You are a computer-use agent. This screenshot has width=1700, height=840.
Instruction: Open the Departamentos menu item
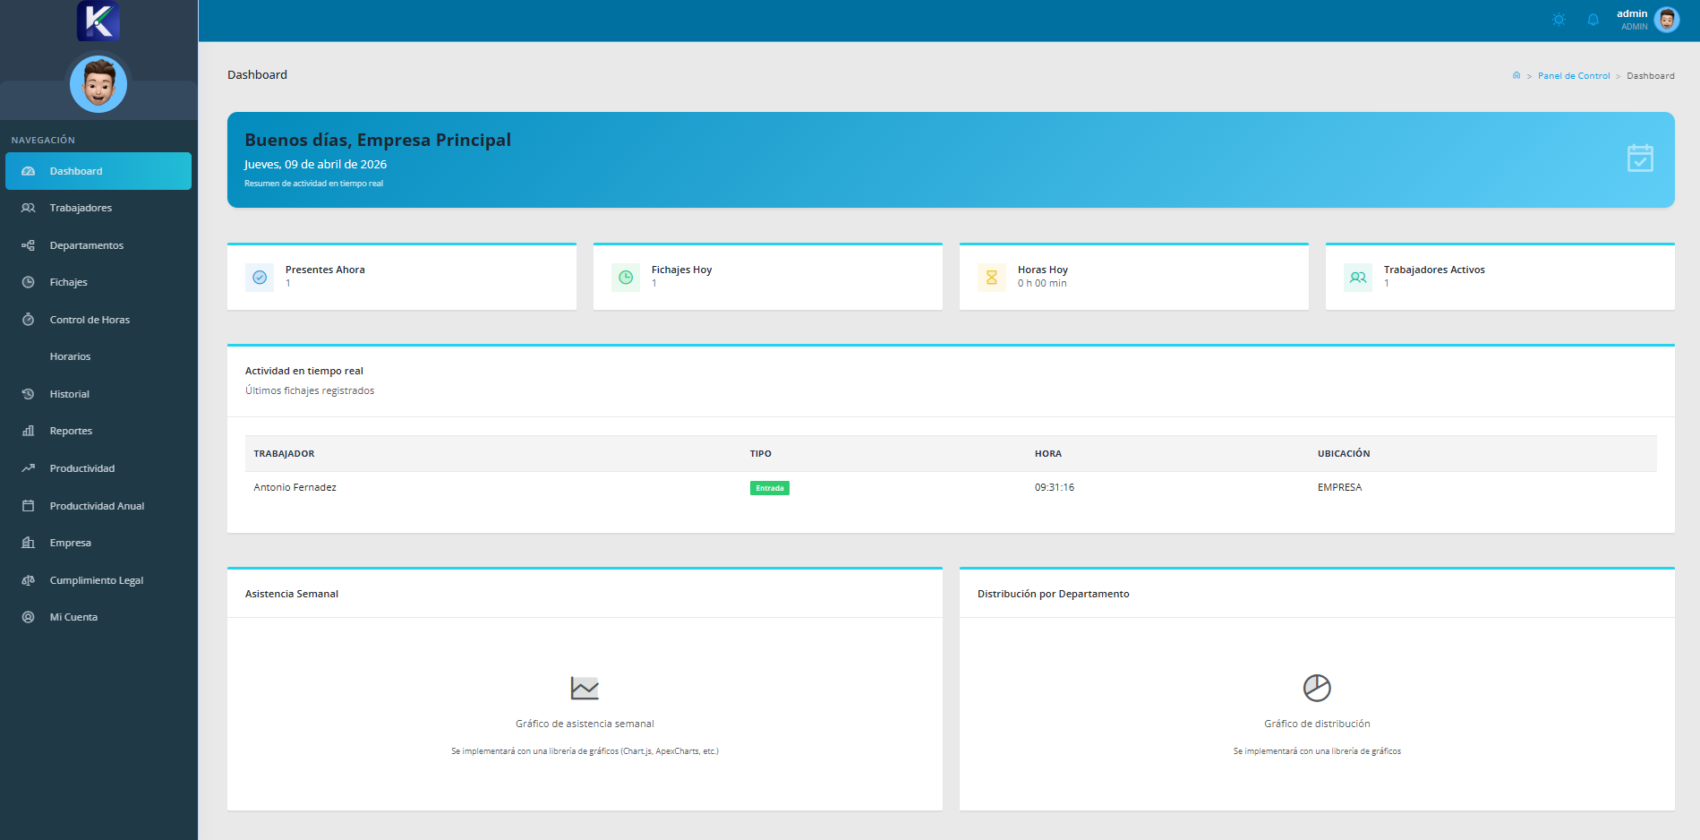click(98, 245)
